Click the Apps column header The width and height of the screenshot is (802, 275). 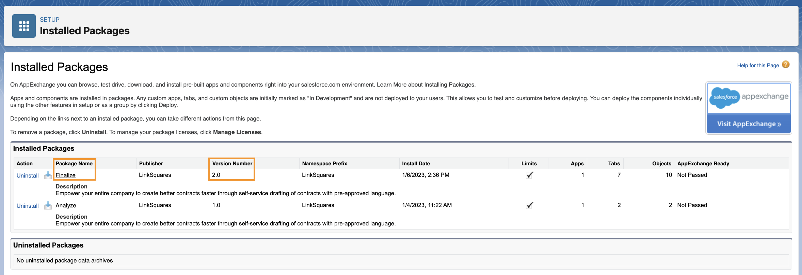coord(577,164)
